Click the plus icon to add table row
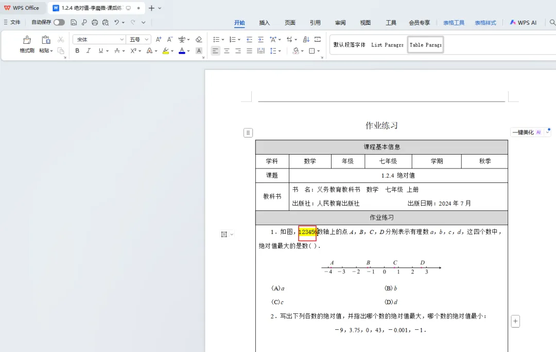 [x=515, y=322]
